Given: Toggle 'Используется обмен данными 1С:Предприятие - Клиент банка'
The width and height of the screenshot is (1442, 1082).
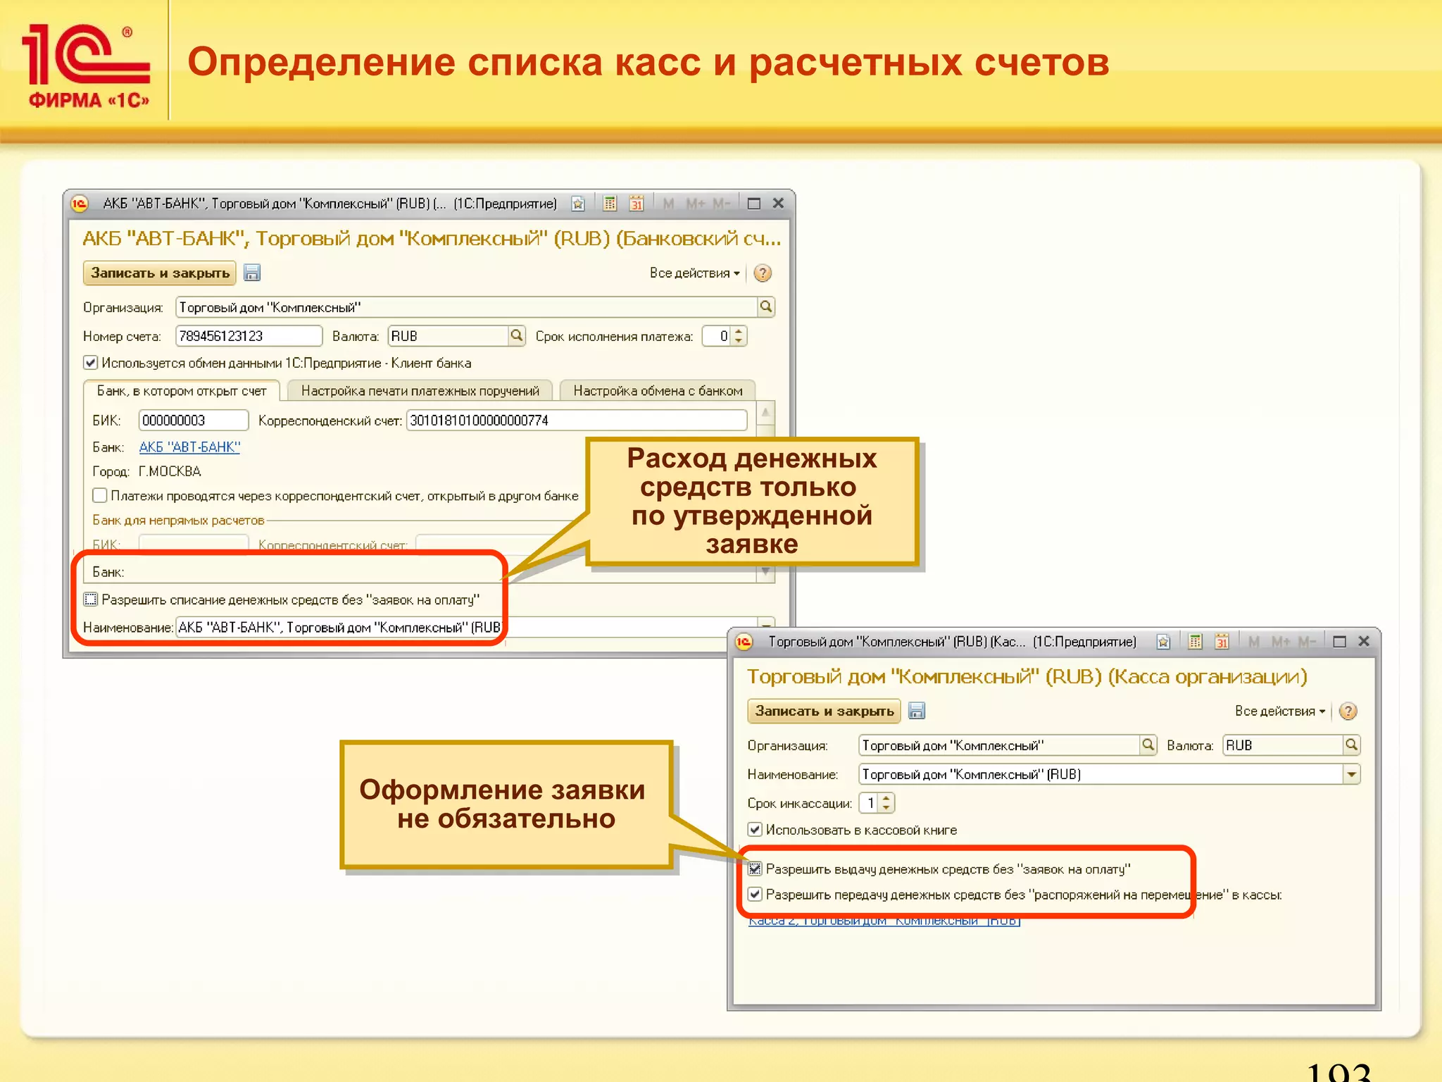Looking at the screenshot, I should pos(91,363).
